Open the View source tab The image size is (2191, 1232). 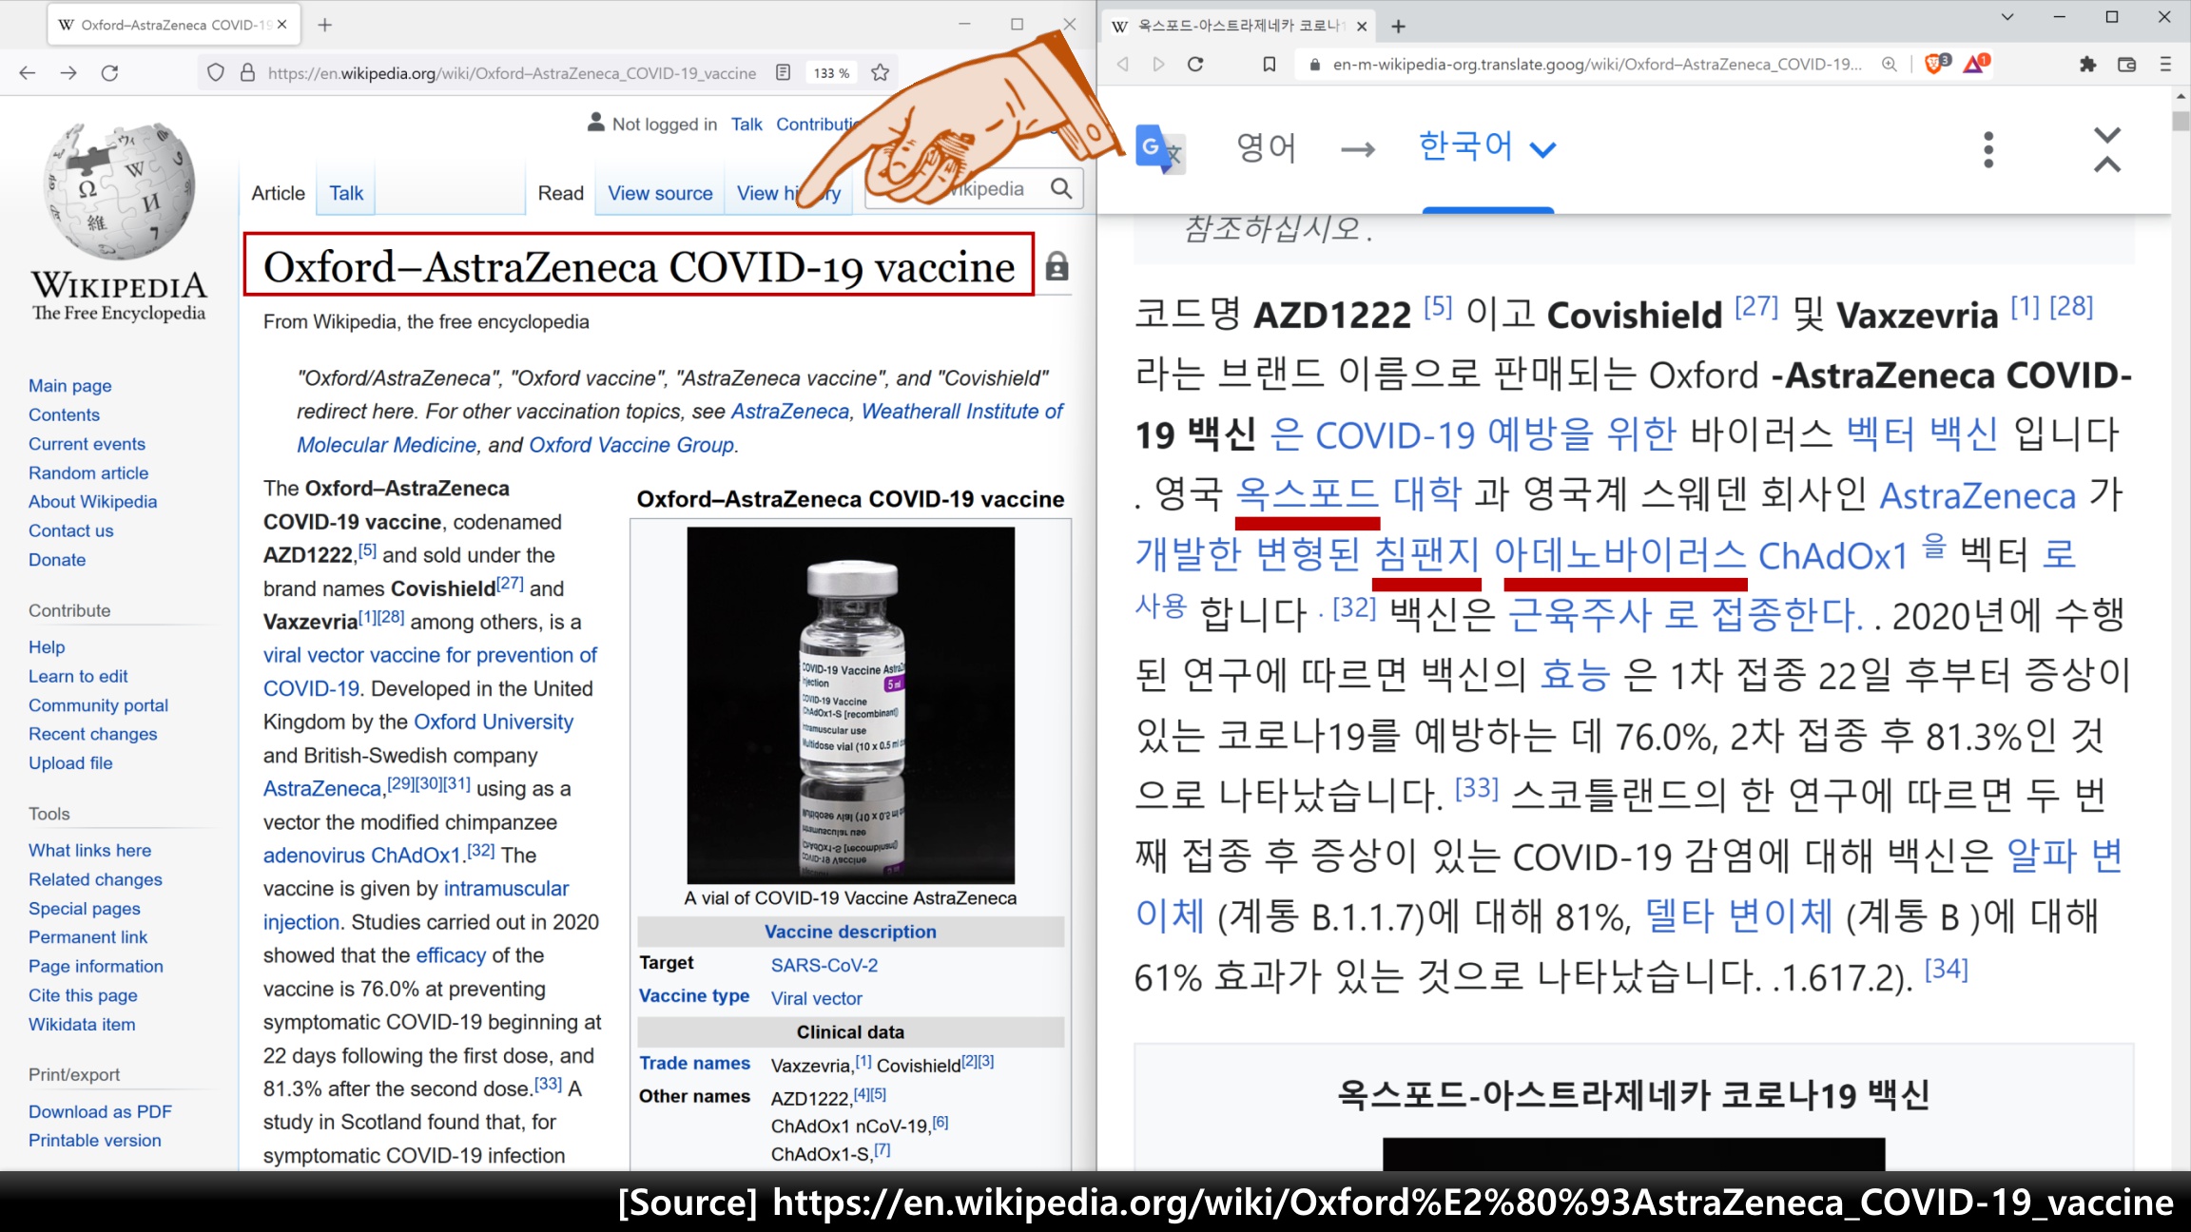pos(660,193)
